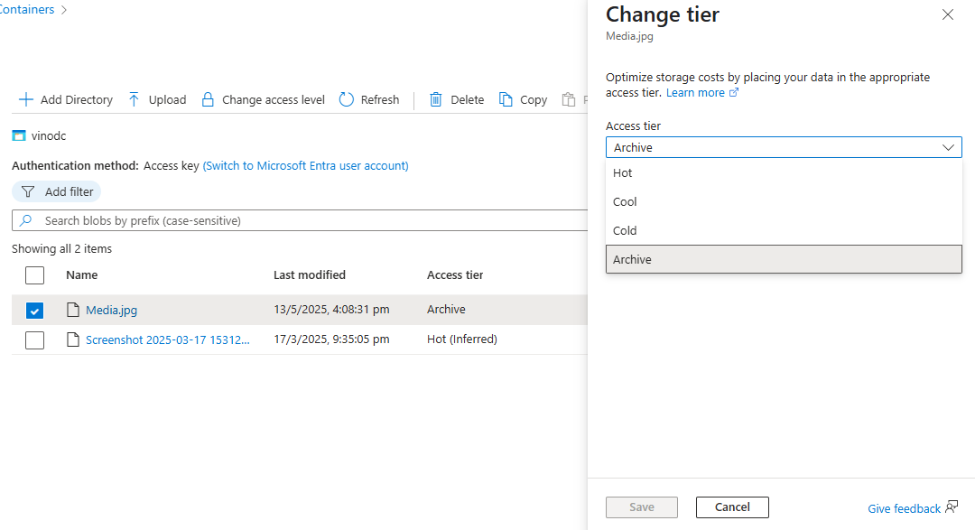Open the Access tier combo box
The height and width of the screenshot is (530, 975).
(784, 147)
